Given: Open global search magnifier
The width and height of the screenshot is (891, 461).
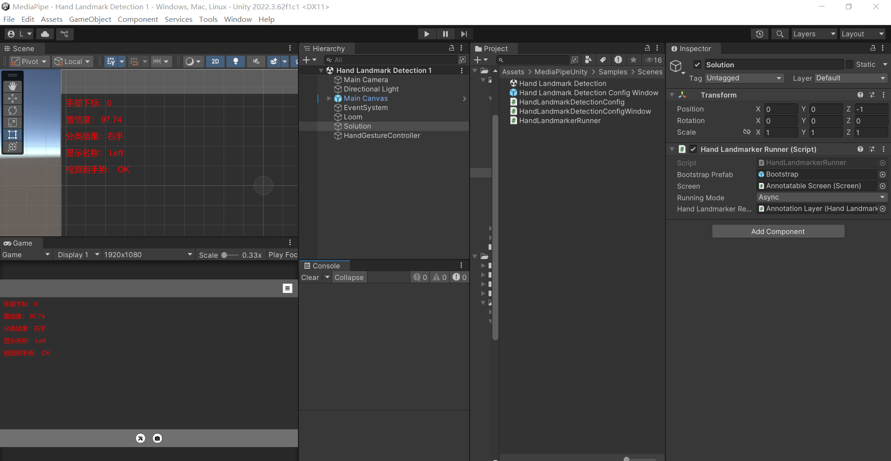Looking at the screenshot, I should 780,34.
